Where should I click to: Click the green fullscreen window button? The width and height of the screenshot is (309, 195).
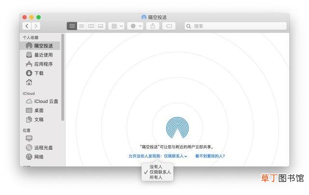[39, 17]
